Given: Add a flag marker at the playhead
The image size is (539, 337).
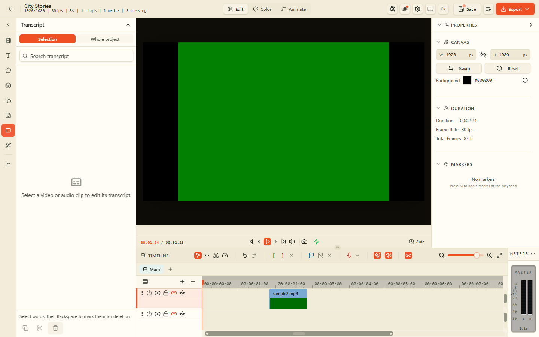Looking at the screenshot, I should (x=311, y=255).
